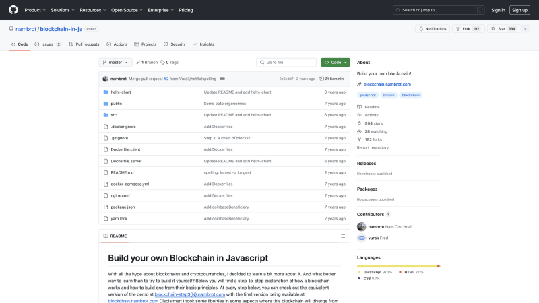Click the src folder icon
The width and height of the screenshot is (539, 303).
point(106,115)
